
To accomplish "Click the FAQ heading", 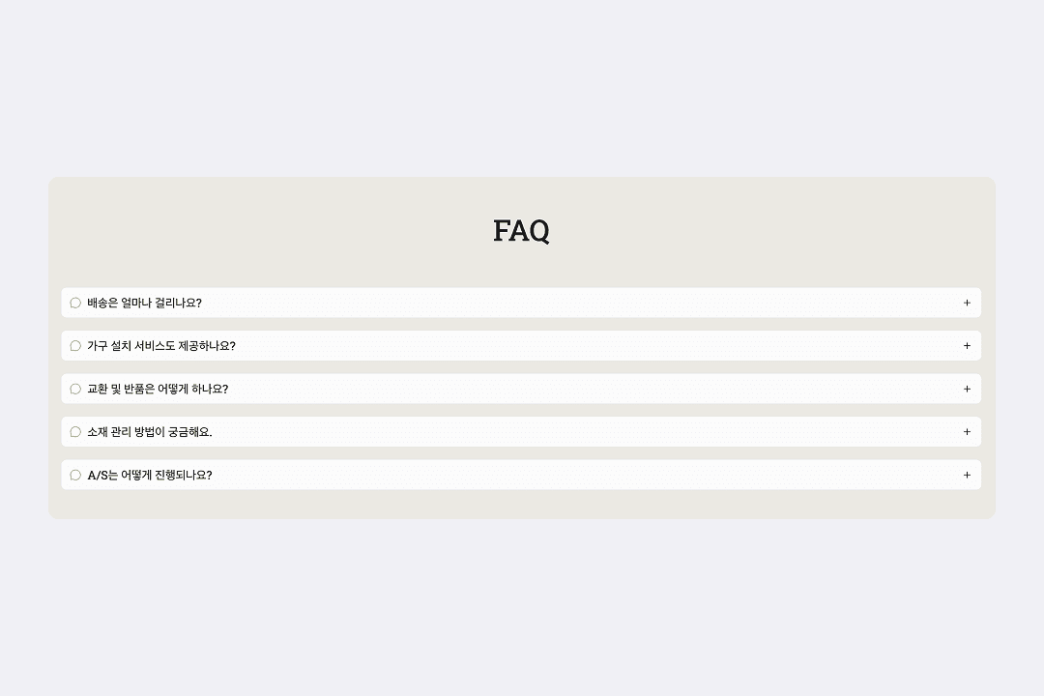I will pos(521,230).
